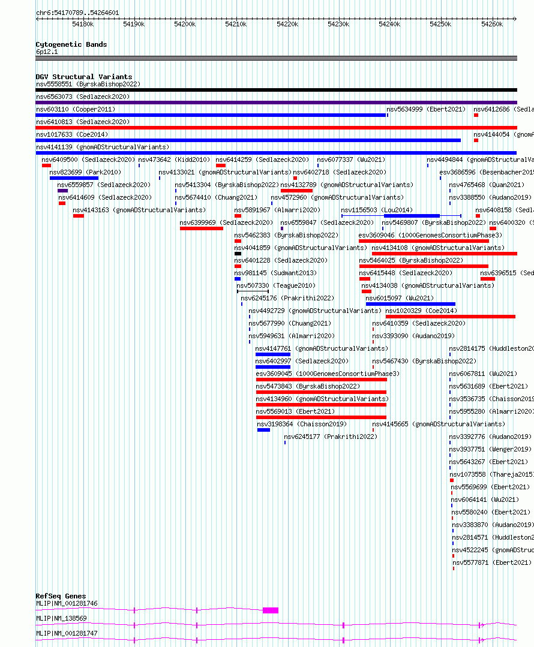Open nsv4147761 (gnomADStructuralVariants) variant
The width and height of the screenshot is (534, 647).
coord(322,348)
